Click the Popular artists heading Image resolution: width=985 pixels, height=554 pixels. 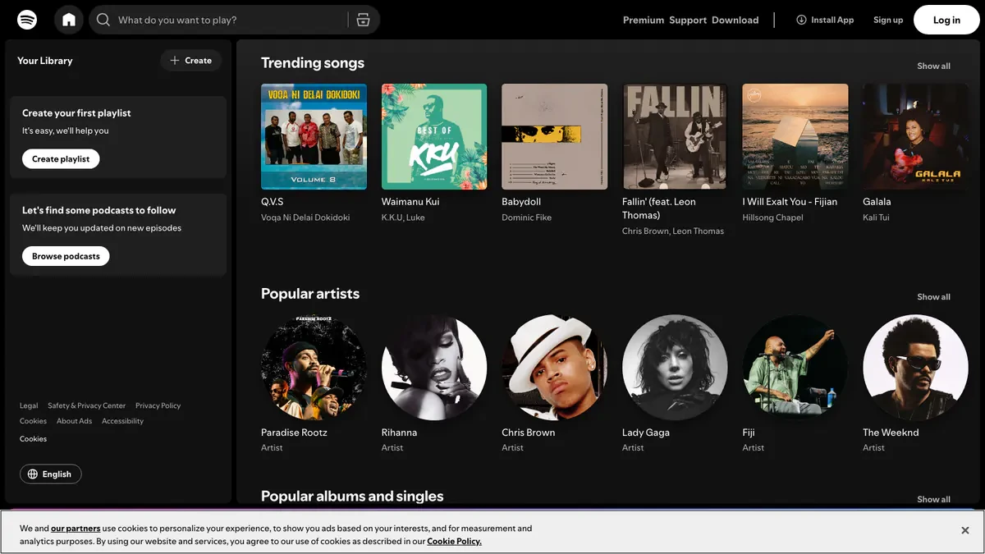click(310, 293)
